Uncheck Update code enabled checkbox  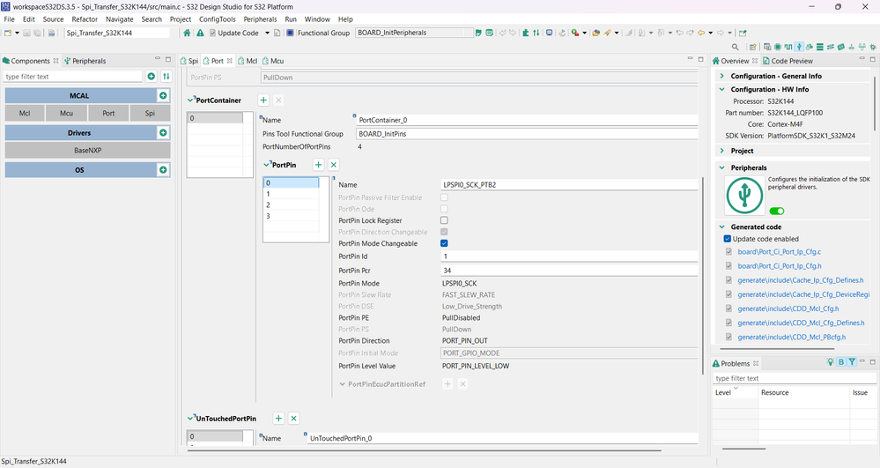(728, 239)
